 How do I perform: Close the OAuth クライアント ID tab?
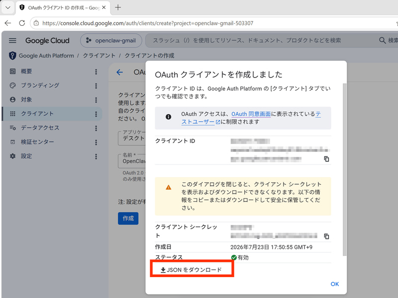point(104,7)
